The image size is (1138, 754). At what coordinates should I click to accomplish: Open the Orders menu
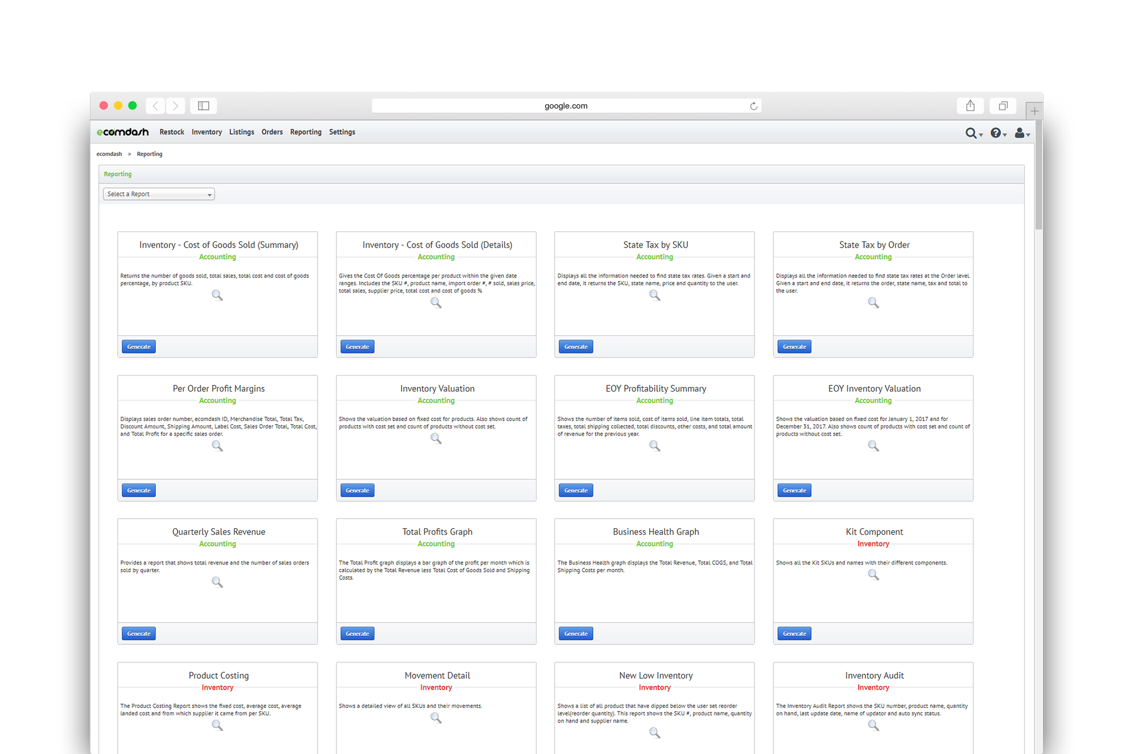(272, 132)
